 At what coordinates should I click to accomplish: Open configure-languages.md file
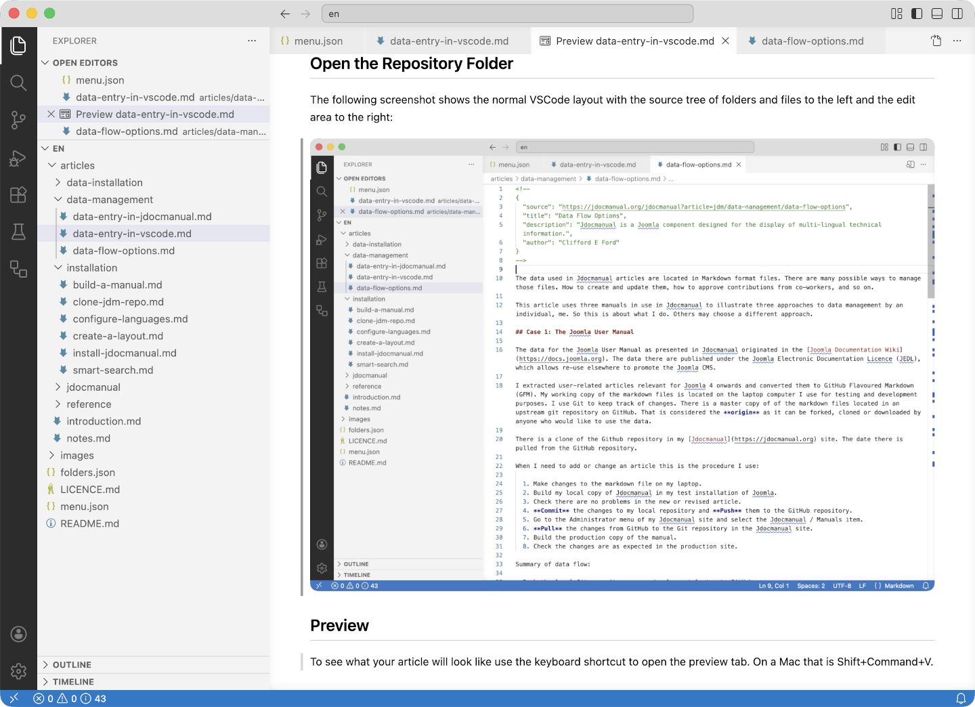pyautogui.click(x=154, y=319)
